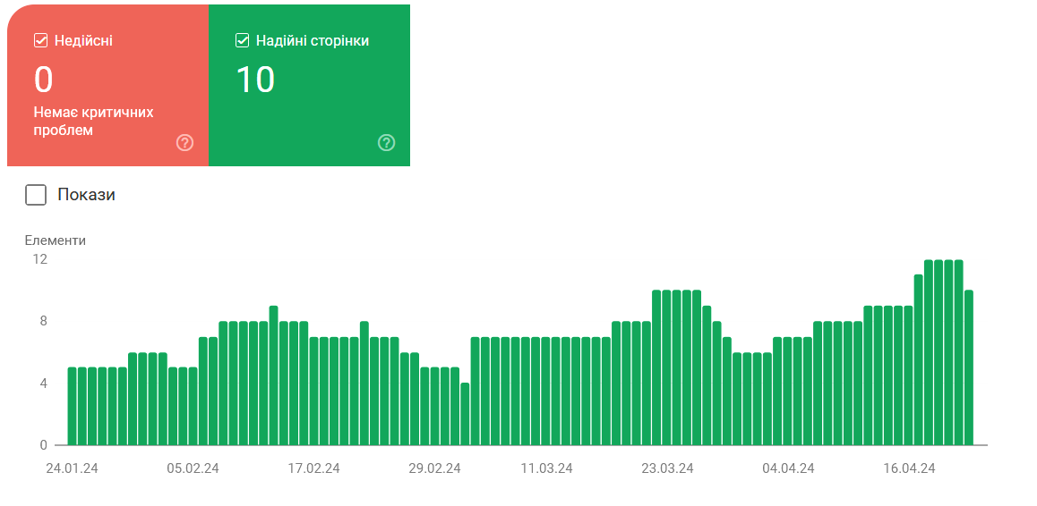Click the rightmost bar in the chart
This screenshot has height=506, width=1037.
click(968, 367)
